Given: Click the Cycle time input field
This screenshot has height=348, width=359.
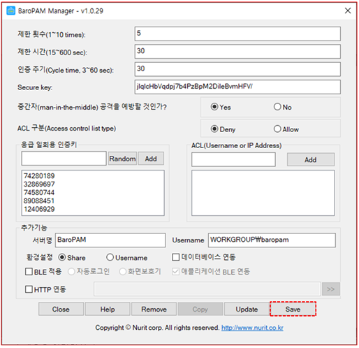Looking at the screenshot, I should click(x=237, y=69).
